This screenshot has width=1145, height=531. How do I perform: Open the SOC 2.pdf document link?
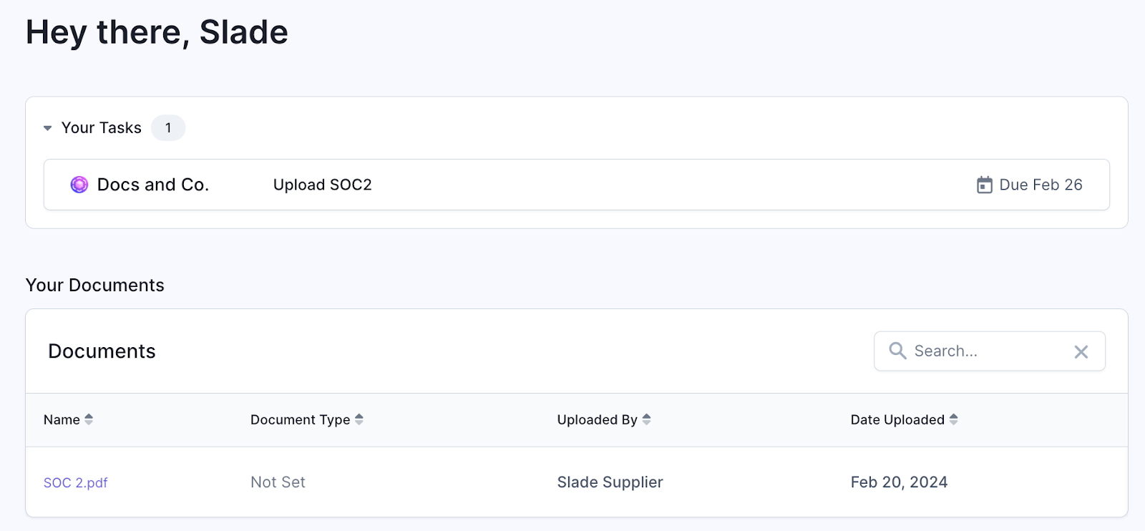point(76,482)
